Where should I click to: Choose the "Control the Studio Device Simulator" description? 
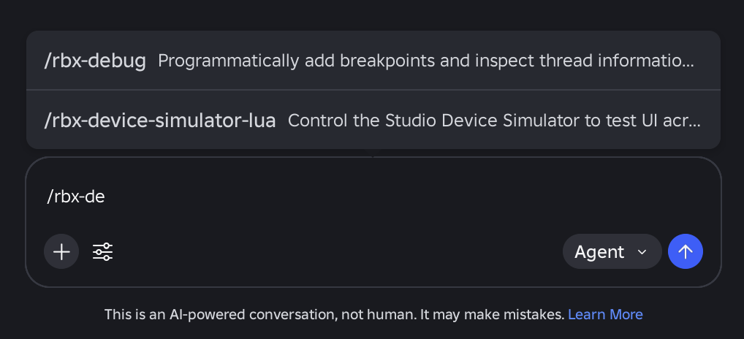494,121
